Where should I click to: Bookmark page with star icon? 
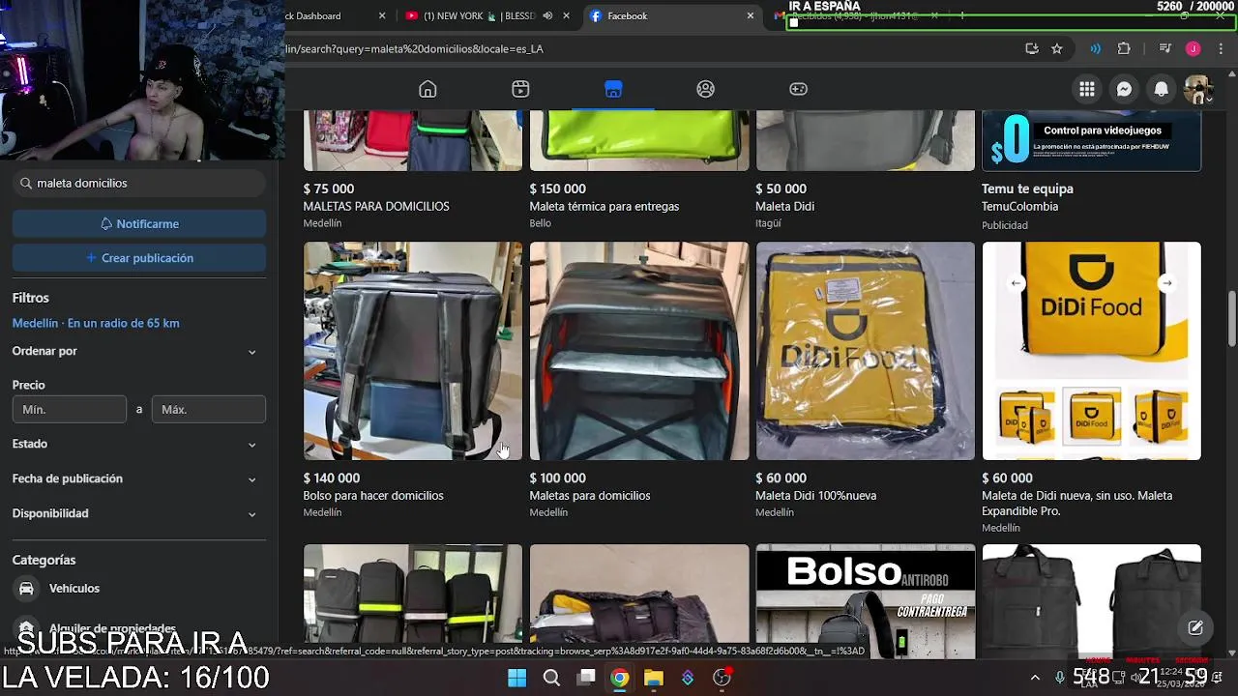[1057, 48]
